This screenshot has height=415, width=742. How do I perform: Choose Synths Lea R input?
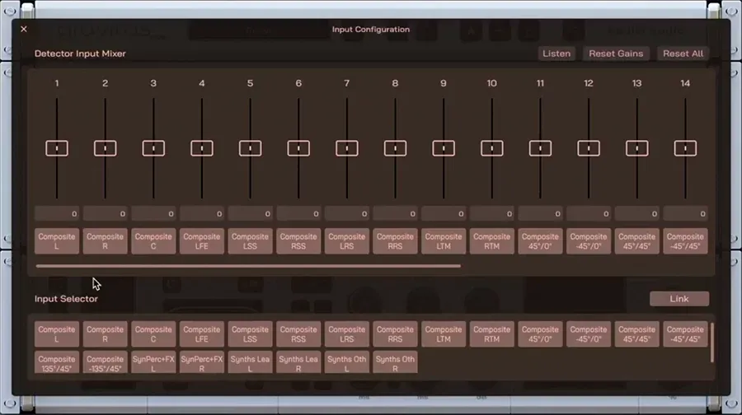click(298, 362)
